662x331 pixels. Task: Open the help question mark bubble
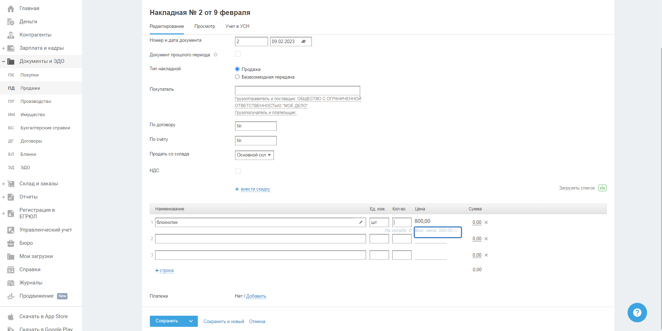pos(637,313)
